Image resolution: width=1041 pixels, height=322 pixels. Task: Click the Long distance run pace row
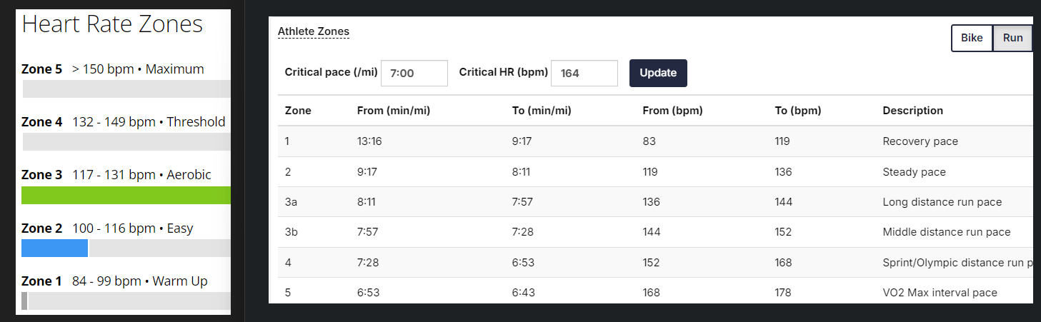coord(655,202)
